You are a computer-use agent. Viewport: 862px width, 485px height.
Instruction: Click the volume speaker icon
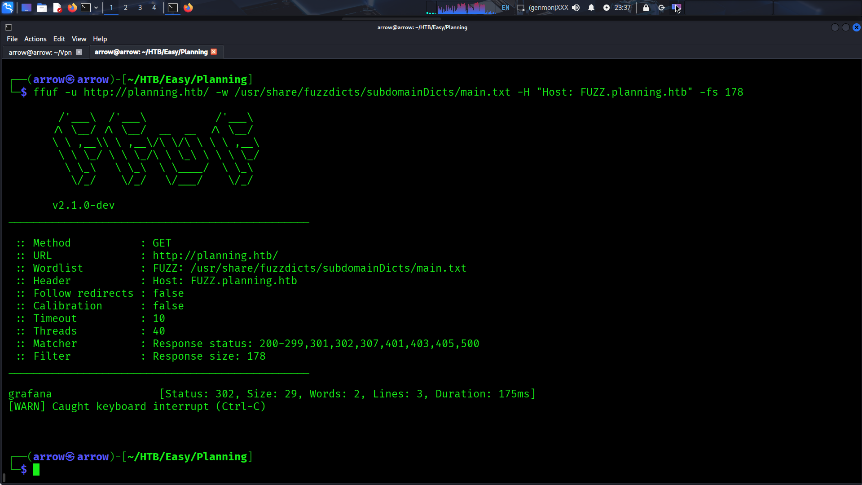(x=576, y=8)
